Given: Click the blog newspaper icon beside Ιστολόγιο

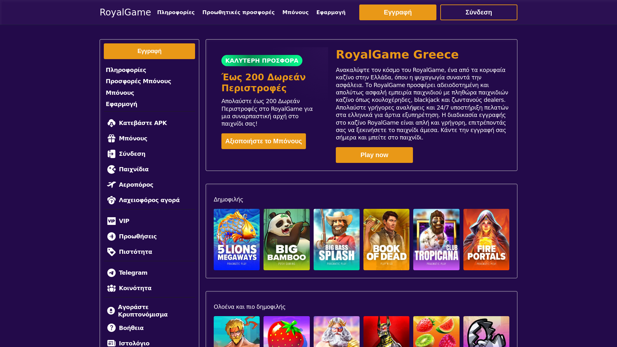Looking at the screenshot, I should [x=112, y=343].
